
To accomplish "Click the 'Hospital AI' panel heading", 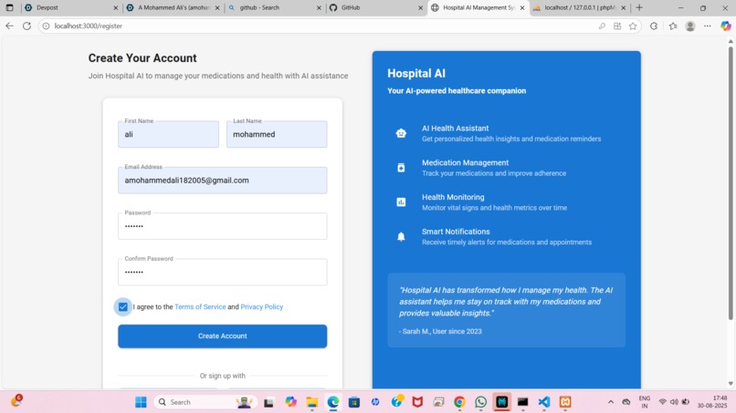I will [x=416, y=74].
